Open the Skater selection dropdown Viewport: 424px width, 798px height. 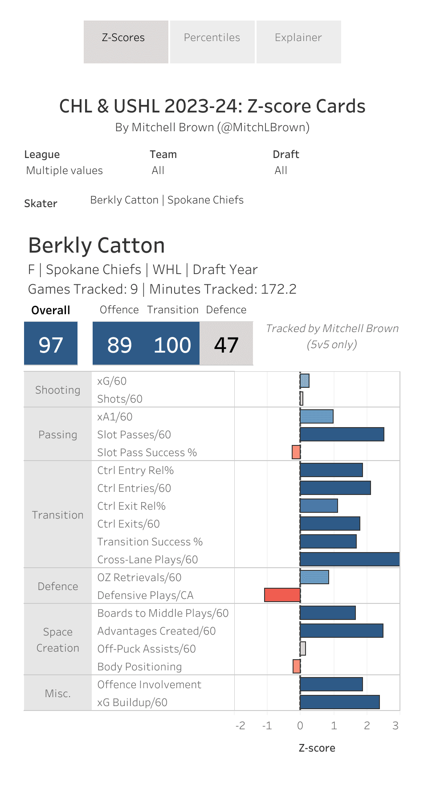coord(167,200)
